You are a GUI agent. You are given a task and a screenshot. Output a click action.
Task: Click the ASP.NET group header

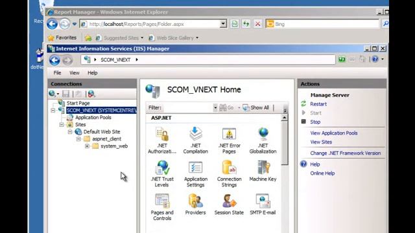pos(161,118)
